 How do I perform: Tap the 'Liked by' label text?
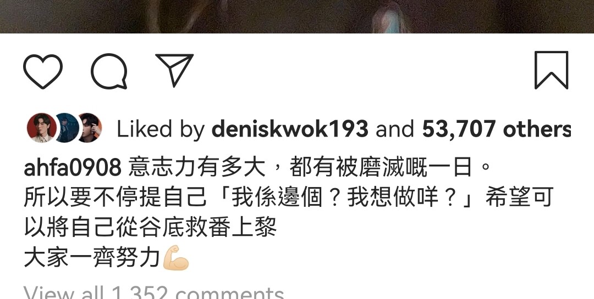(x=161, y=129)
